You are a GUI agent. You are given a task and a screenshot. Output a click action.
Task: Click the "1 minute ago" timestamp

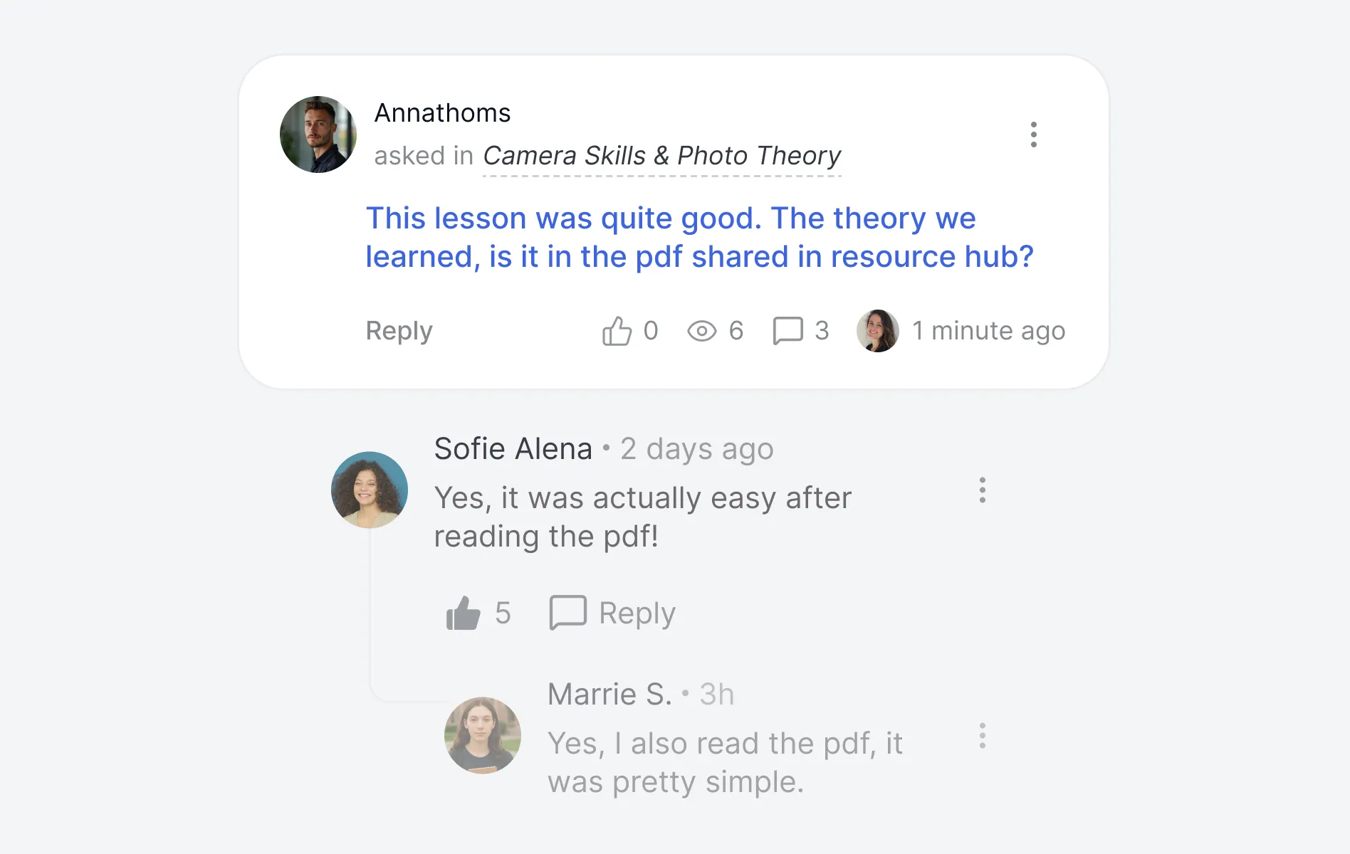988,331
